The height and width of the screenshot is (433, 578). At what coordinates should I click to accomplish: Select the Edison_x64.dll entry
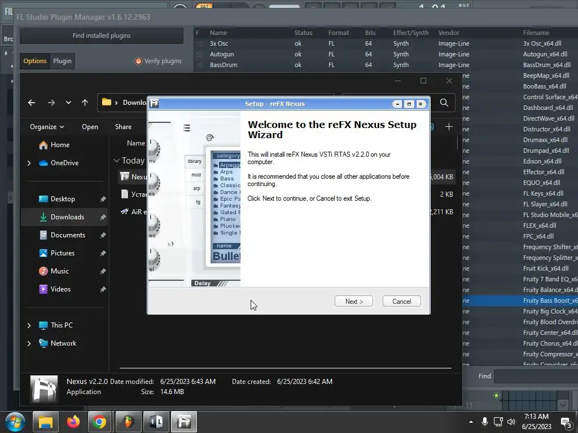(542, 161)
